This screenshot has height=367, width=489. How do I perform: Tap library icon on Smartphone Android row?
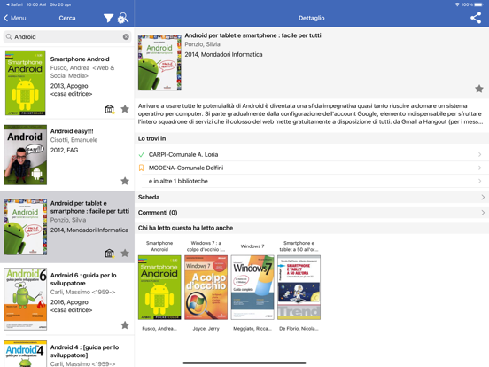109,109
